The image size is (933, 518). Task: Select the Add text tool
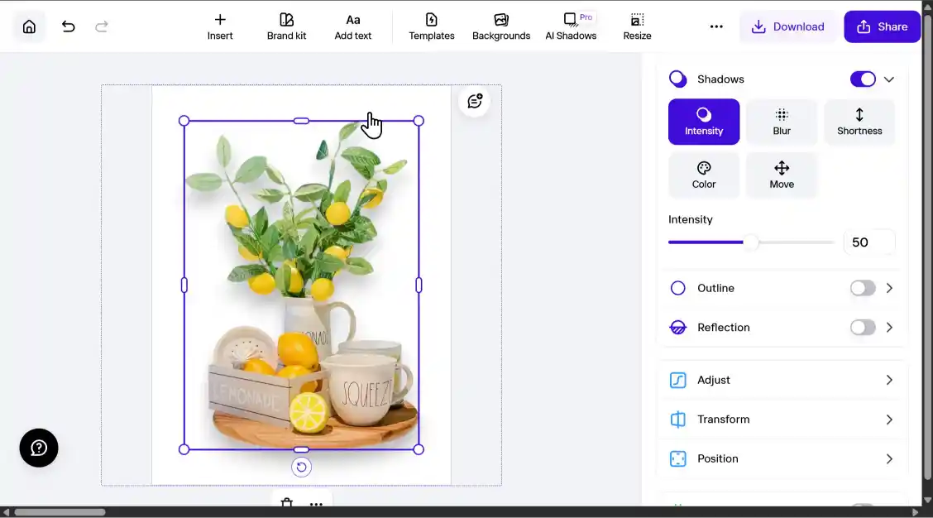pyautogui.click(x=353, y=26)
